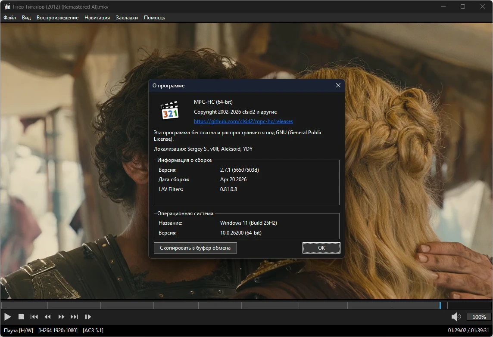Screen dimensions: 493x337
Task: Open the Вид menu
Action: [x=26, y=18]
